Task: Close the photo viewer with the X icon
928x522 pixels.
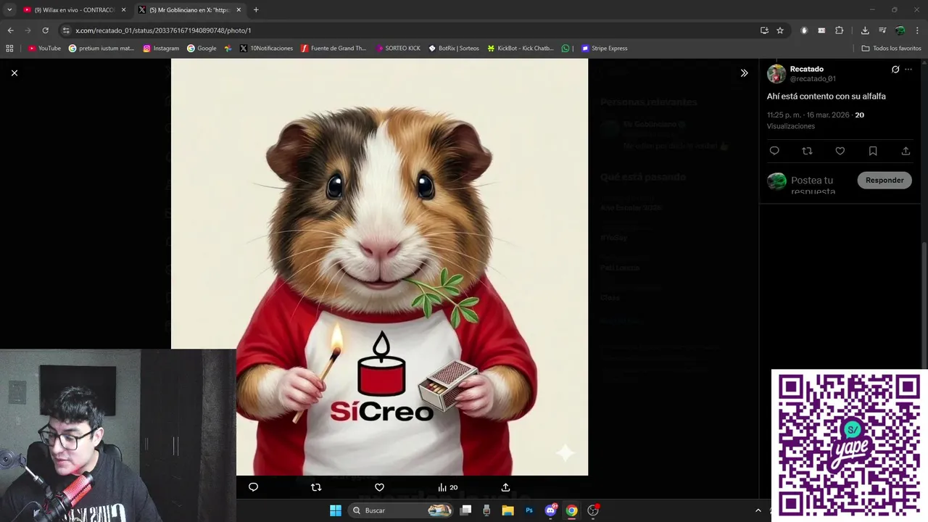Action: (x=14, y=72)
